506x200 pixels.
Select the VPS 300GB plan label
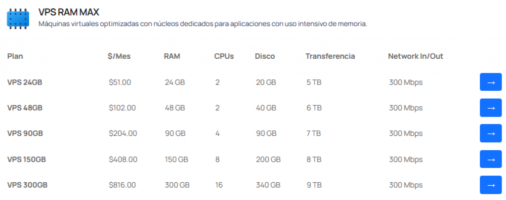click(x=28, y=185)
